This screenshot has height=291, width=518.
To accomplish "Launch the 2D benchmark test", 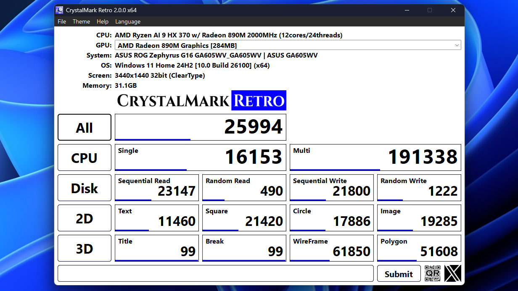I will tap(85, 218).
